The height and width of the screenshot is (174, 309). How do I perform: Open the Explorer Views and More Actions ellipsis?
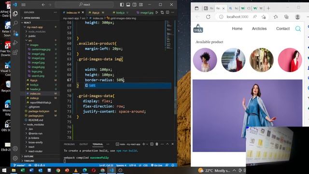[56, 13]
